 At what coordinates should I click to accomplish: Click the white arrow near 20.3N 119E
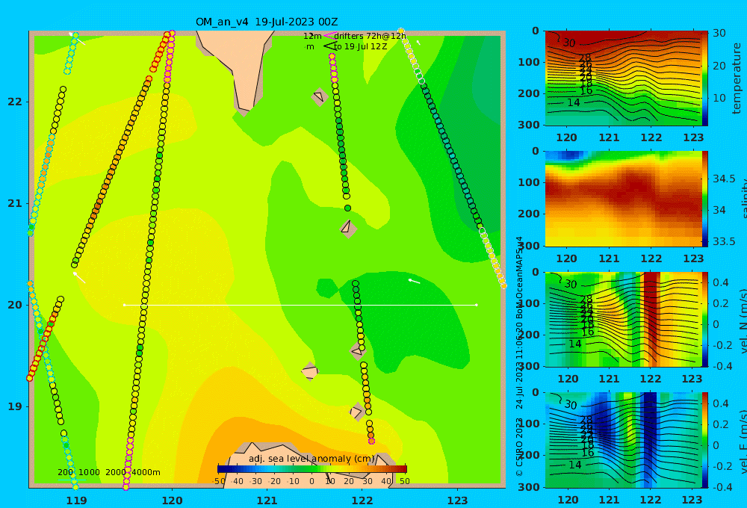pos(79,277)
